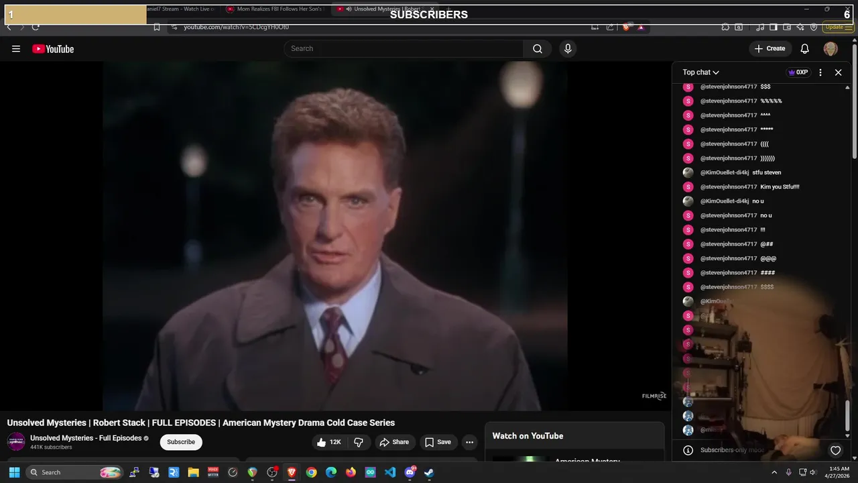Click the browser Update button

point(838,27)
